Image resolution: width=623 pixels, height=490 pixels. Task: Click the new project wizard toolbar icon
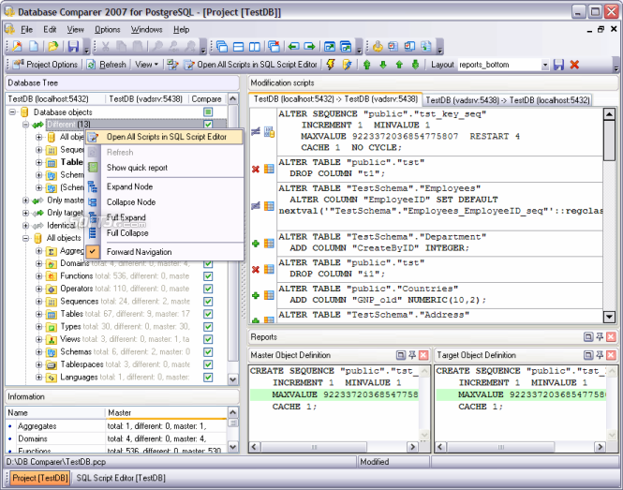(x=17, y=47)
